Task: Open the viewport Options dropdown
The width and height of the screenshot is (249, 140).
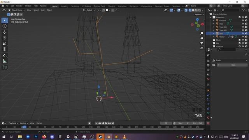Action: point(199,14)
